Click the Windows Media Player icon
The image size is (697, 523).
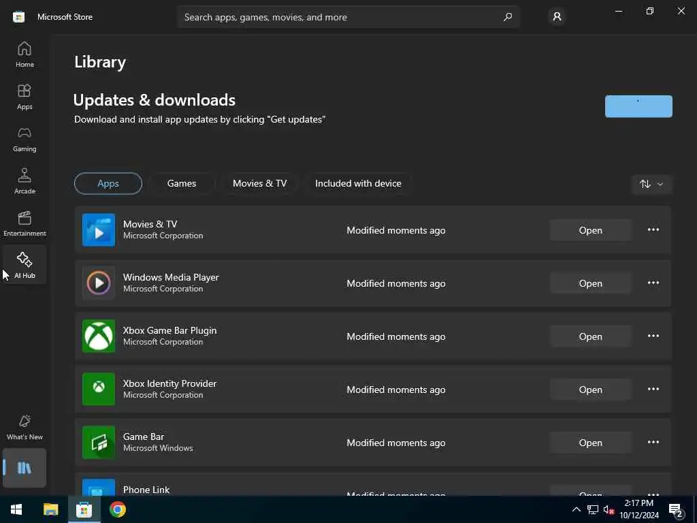[99, 283]
